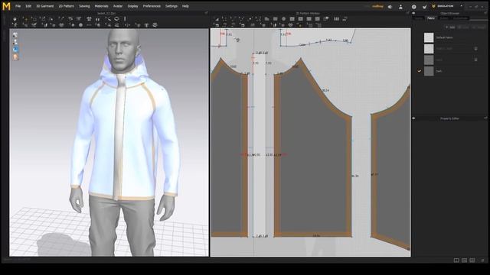Click the pause-shaped icon in the 3D toolbar
The height and width of the screenshot is (275, 490).
tap(97, 19)
